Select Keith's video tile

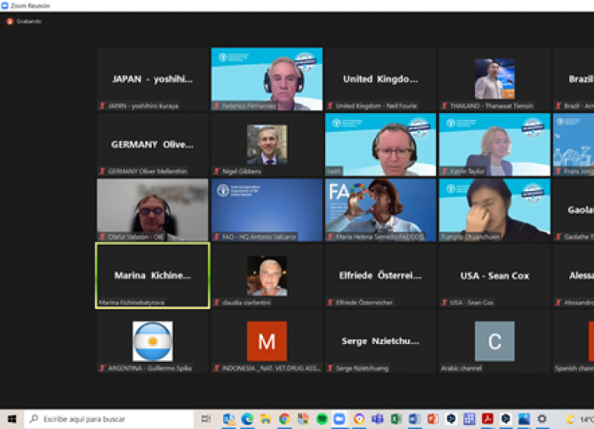point(381,144)
